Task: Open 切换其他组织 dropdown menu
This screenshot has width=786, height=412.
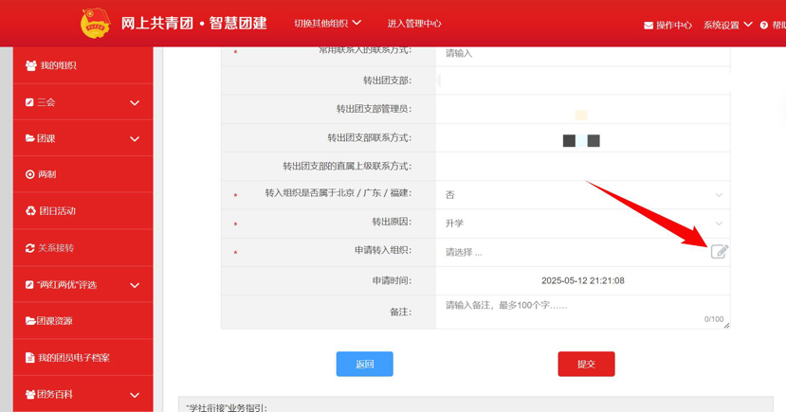Action: (327, 24)
